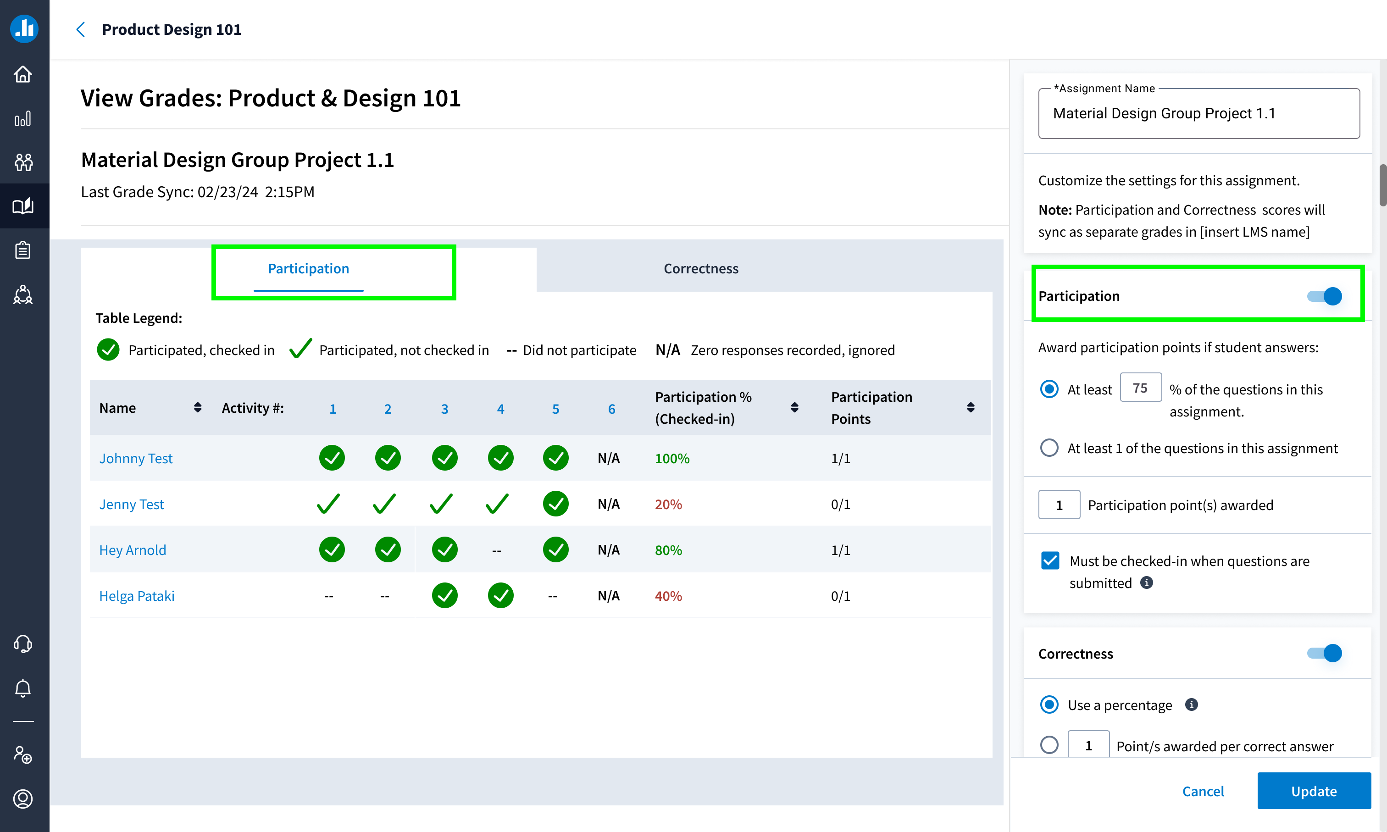Select the groups icon in the sidebar
1387x832 pixels.
(x=23, y=162)
